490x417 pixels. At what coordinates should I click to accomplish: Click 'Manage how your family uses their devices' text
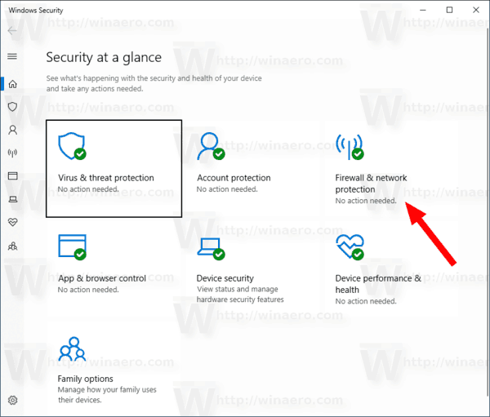[x=107, y=395]
